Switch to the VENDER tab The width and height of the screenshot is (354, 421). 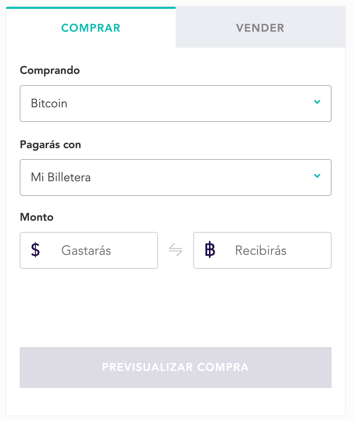click(x=260, y=28)
